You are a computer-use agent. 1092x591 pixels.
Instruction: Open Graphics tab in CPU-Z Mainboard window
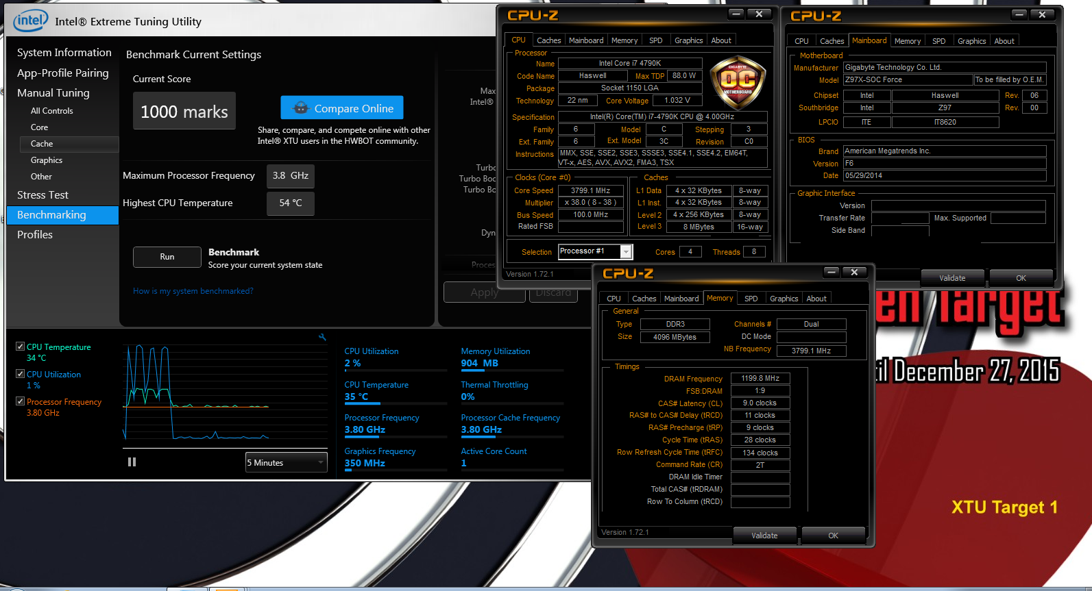(972, 41)
